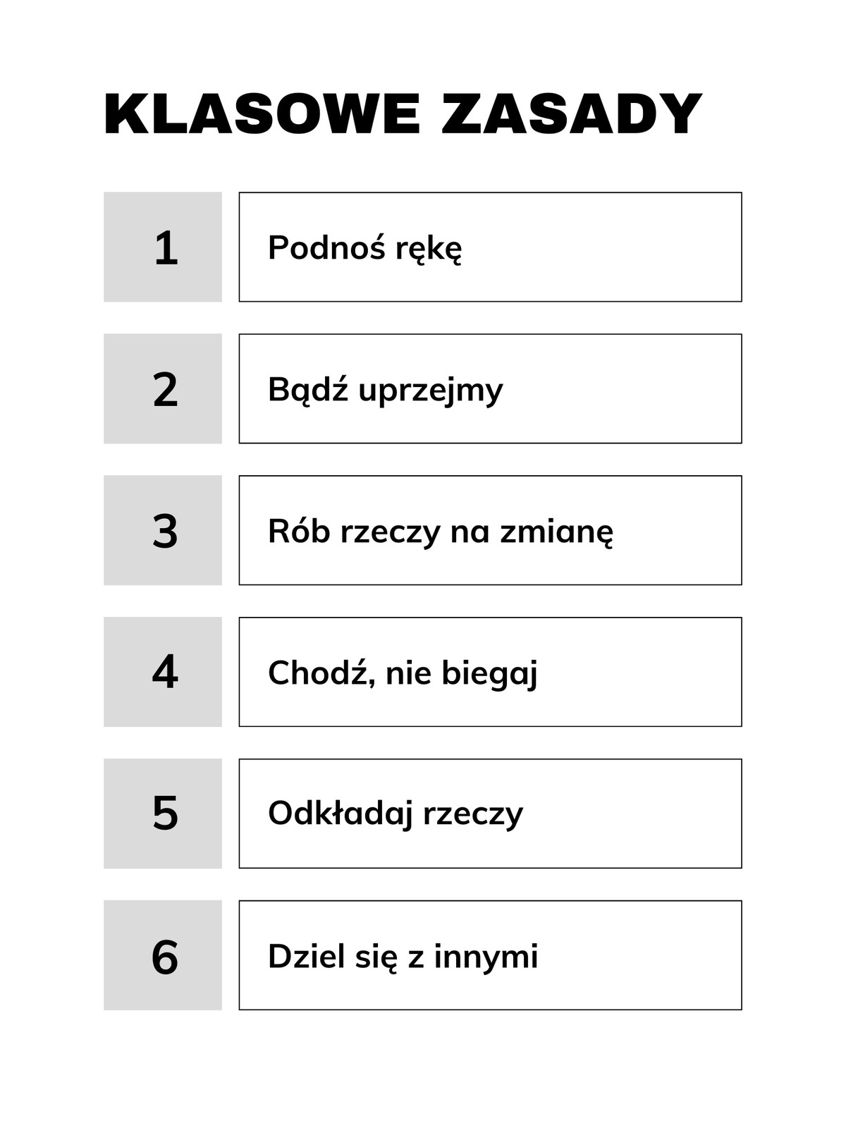Screen dimensions: 846x1128
Task: Click the word KLASOWE in the heading
Action: 262,114
